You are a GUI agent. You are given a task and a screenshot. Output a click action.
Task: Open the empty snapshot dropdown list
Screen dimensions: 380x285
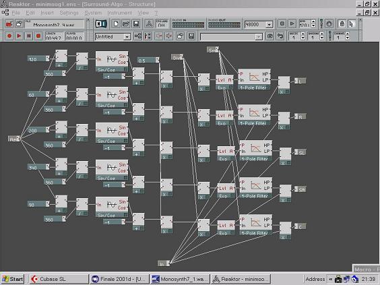pos(259,37)
